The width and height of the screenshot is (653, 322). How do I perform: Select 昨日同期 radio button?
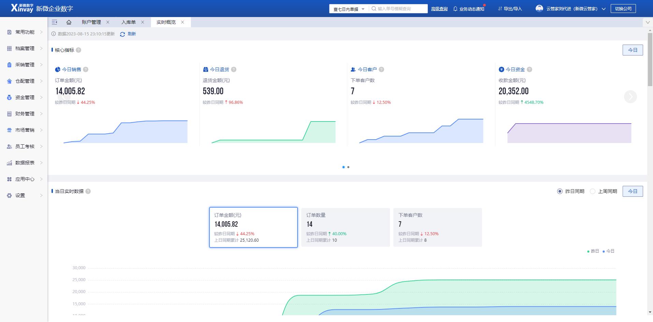click(560, 191)
